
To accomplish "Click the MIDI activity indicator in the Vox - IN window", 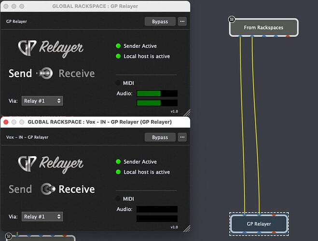I will coord(118,199).
